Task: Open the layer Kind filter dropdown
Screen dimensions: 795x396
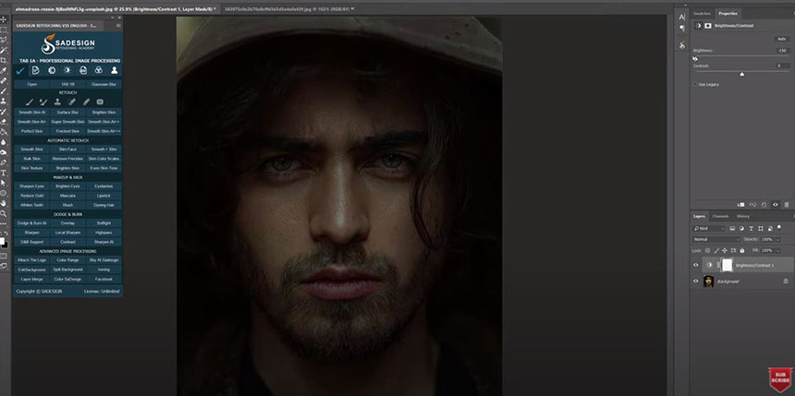Action: pos(713,227)
